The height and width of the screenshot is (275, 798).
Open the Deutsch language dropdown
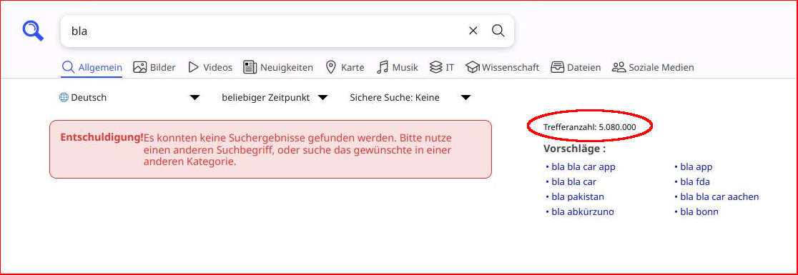[x=129, y=98]
